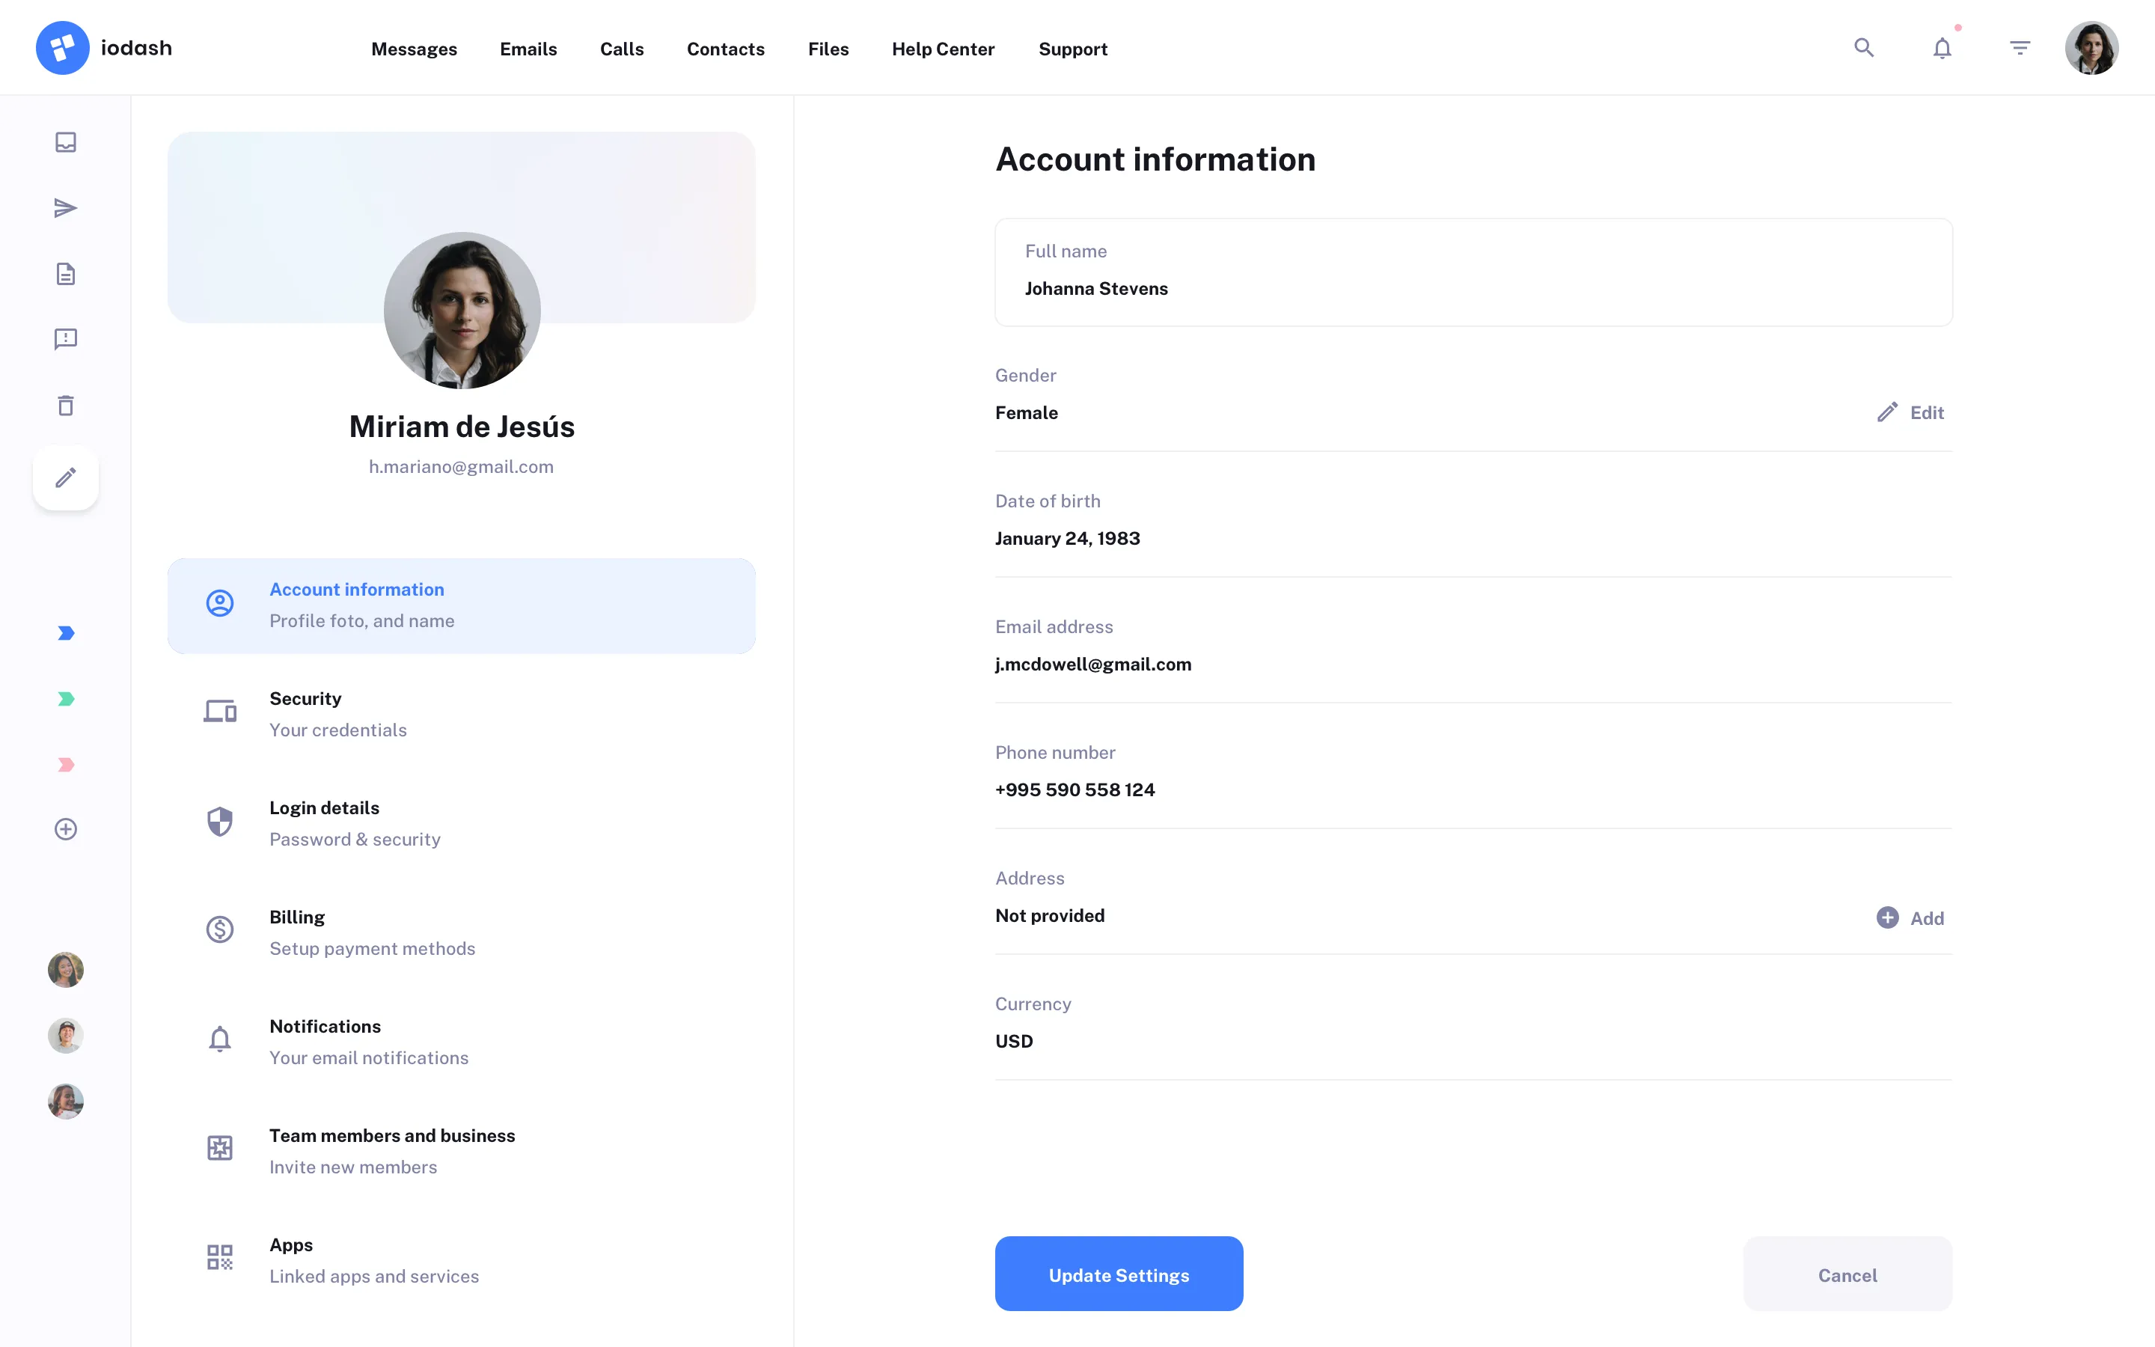
Task: Switch to the Help Center section
Action: click(943, 49)
